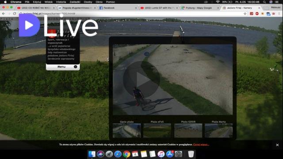Select the Plaża eFeS camera thumbnail
This screenshot has height=159, width=283.
(x=157, y=131)
